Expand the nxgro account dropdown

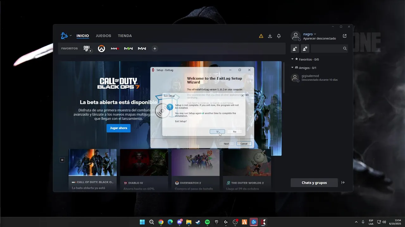click(315, 34)
